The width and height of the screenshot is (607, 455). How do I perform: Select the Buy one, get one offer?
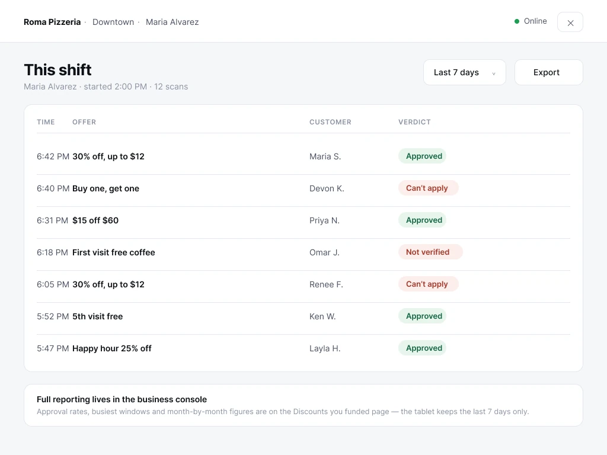[x=106, y=188]
